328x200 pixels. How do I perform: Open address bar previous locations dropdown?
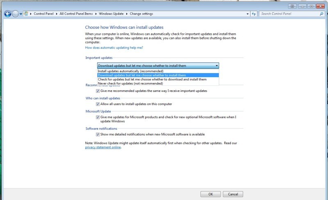click(x=248, y=14)
